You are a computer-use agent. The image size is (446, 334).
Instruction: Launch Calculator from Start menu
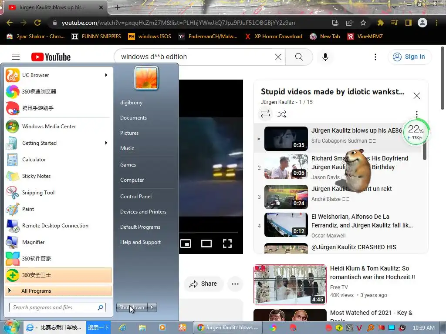coord(58,160)
